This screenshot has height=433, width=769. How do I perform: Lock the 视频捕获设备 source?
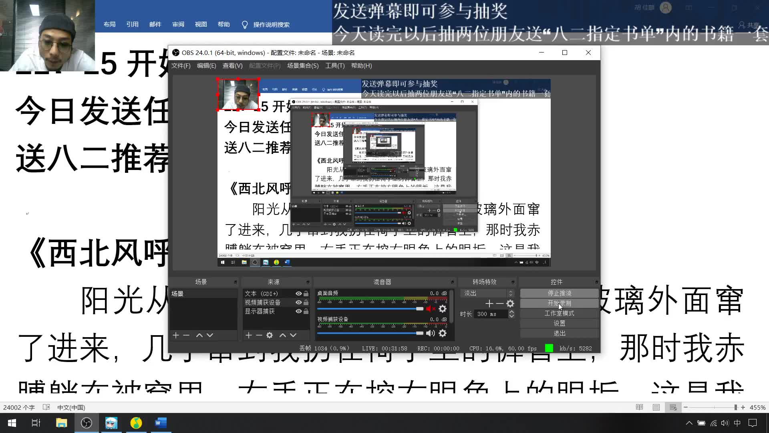pos(306,302)
